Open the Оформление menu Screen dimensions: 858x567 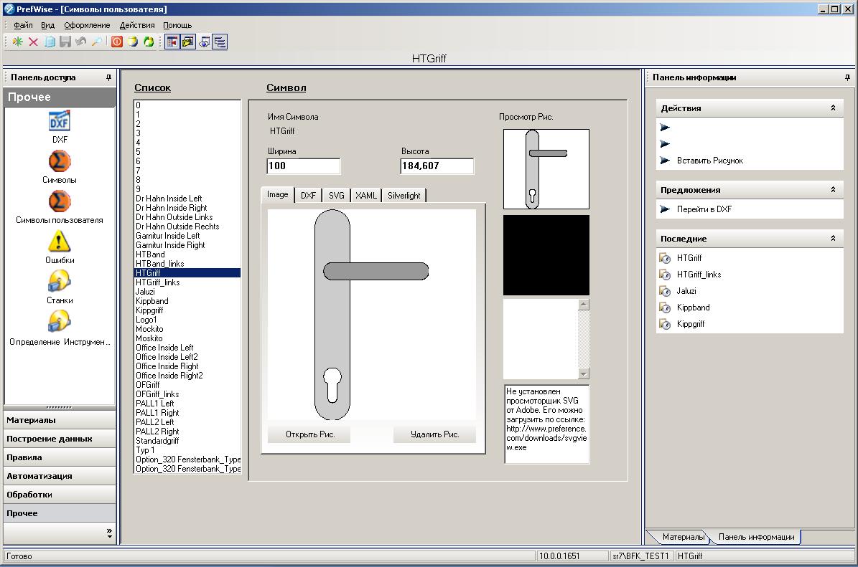pos(87,25)
